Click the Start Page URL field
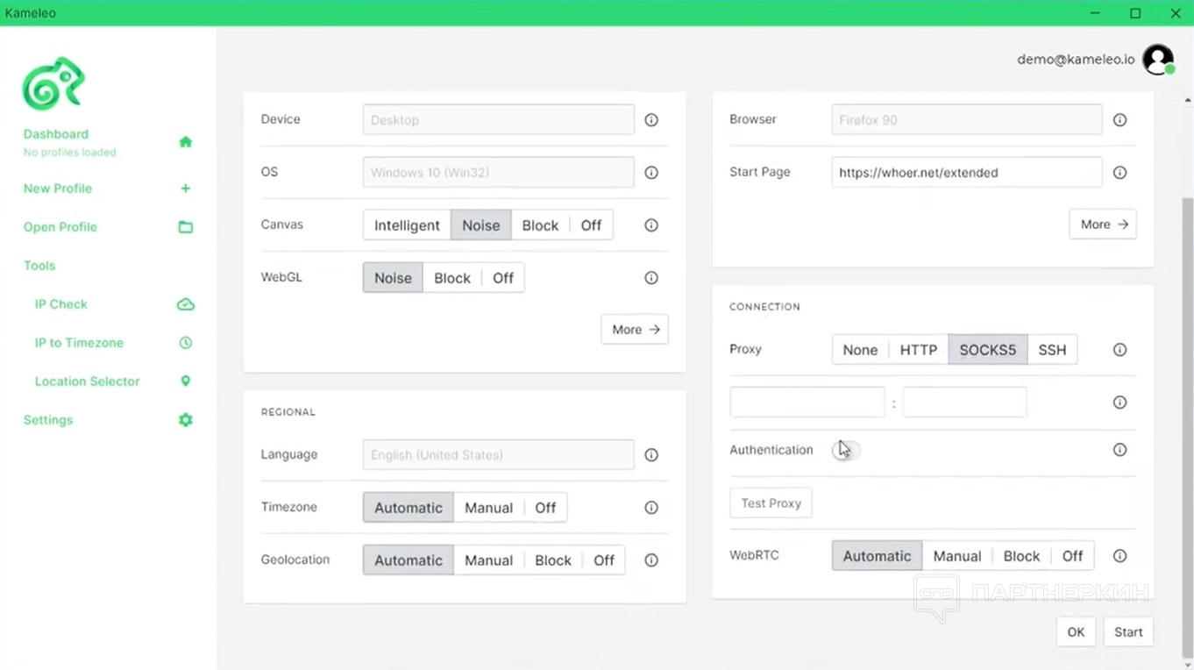The image size is (1194, 670). point(967,173)
